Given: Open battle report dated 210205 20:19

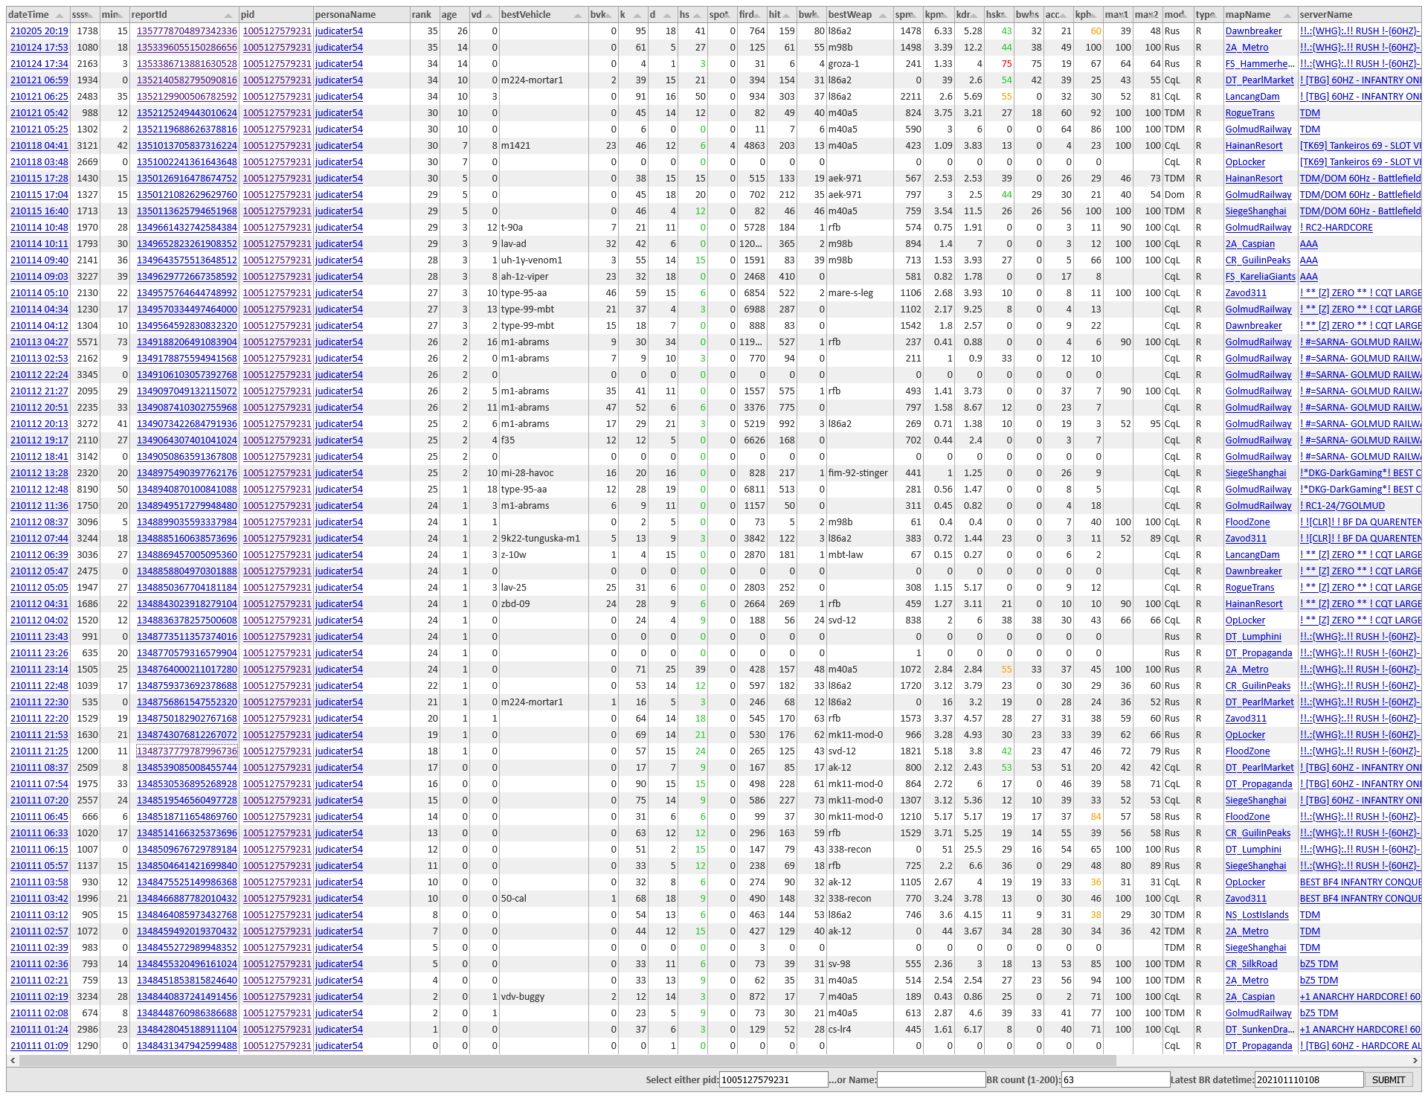Looking at the screenshot, I should click(39, 31).
